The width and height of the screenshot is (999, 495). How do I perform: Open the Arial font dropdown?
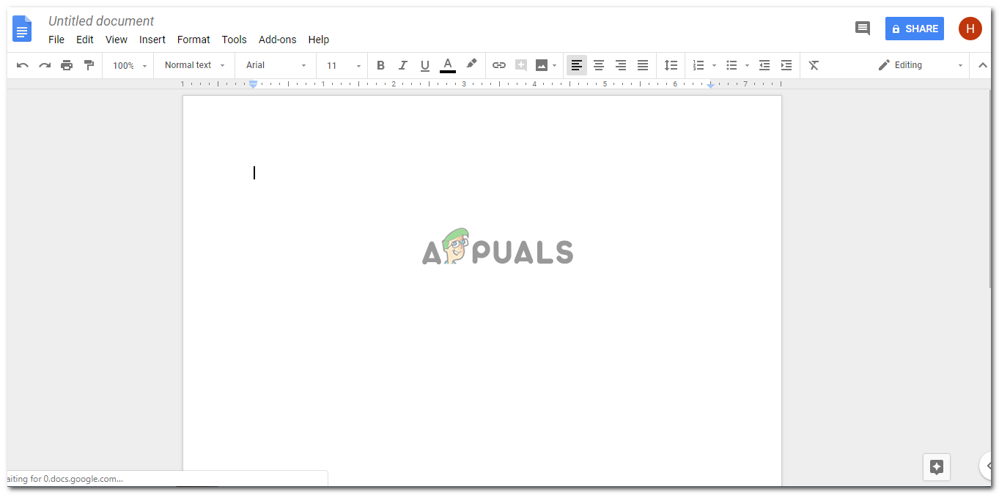click(276, 65)
